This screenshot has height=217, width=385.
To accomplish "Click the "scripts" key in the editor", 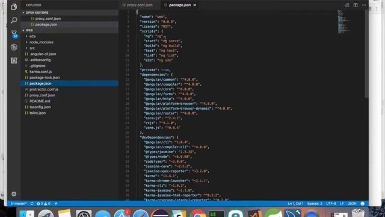I will pyautogui.click(x=149, y=31).
